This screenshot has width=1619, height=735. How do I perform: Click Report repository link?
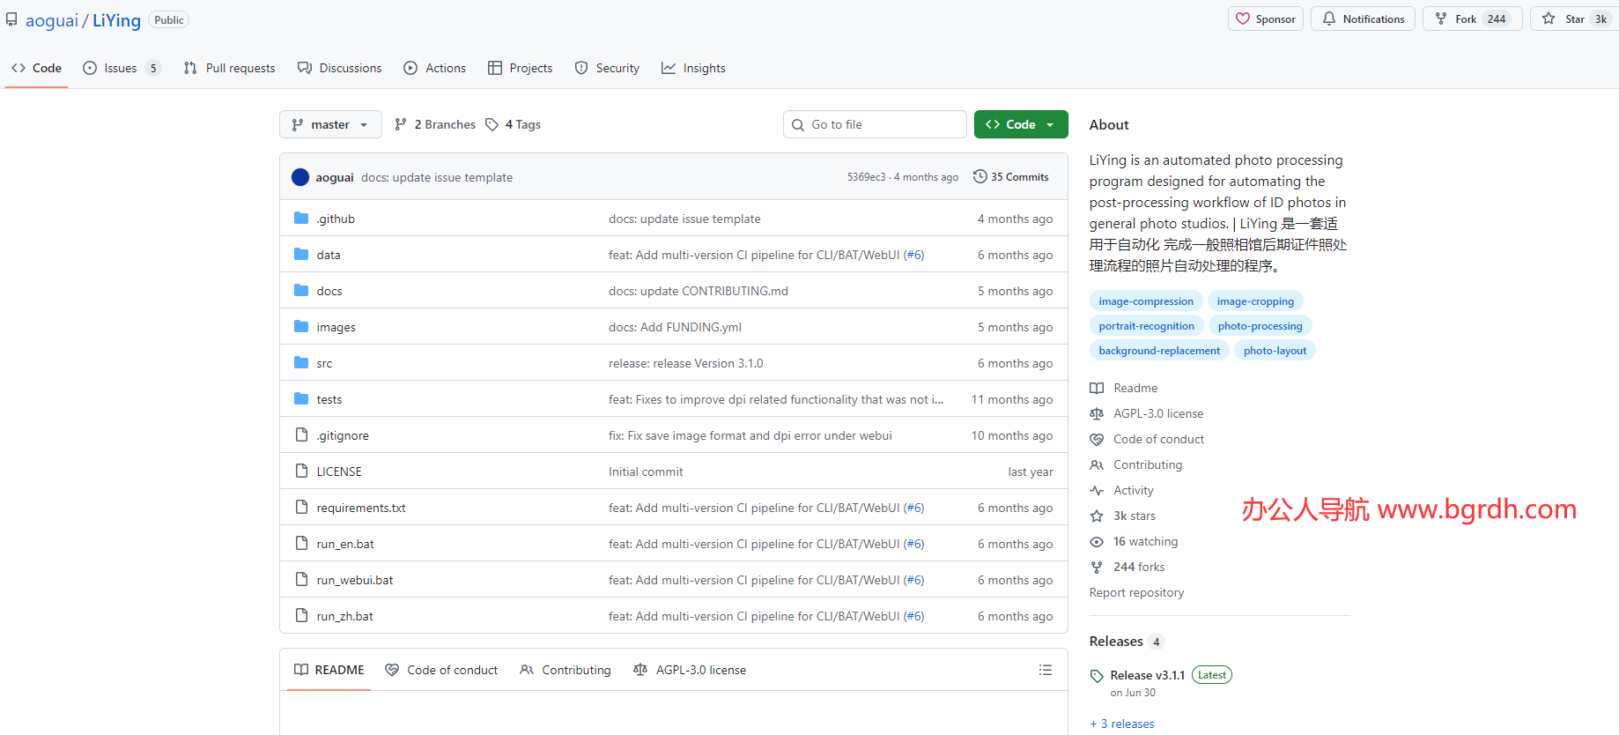(x=1136, y=592)
